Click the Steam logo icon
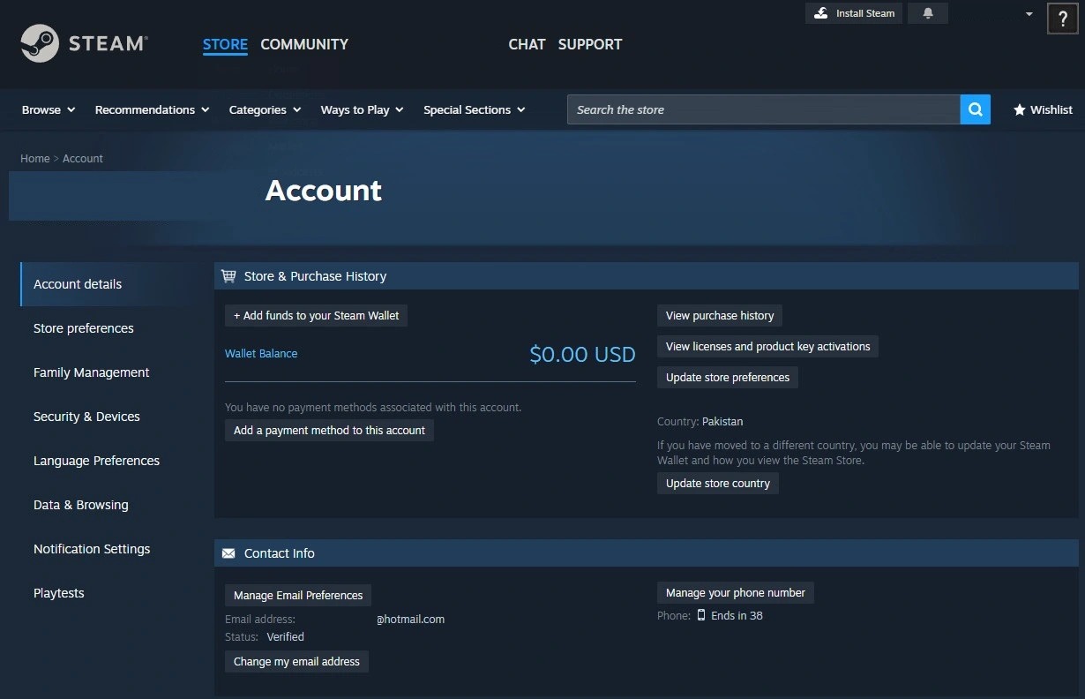The image size is (1085, 699). (x=40, y=43)
